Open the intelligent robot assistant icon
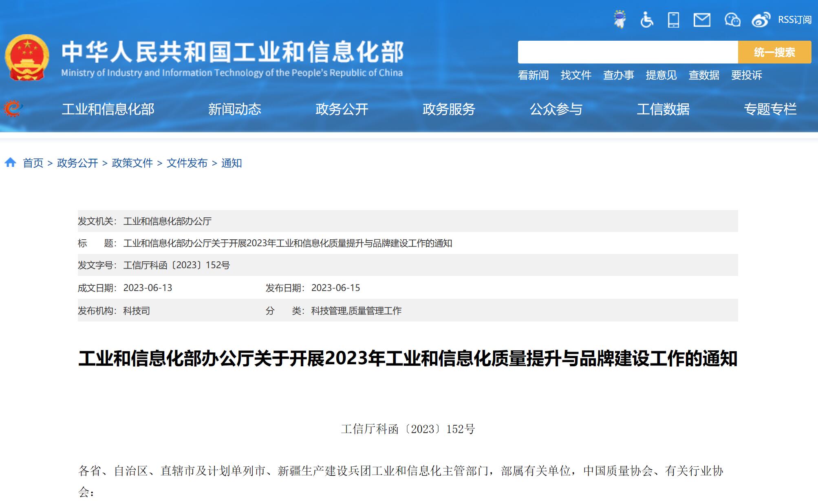The height and width of the screenshot is (501, 818). pos(620,20)
